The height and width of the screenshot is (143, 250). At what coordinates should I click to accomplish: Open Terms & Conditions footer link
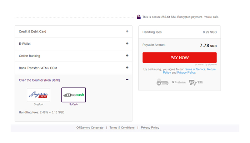(x=122, y=128)
